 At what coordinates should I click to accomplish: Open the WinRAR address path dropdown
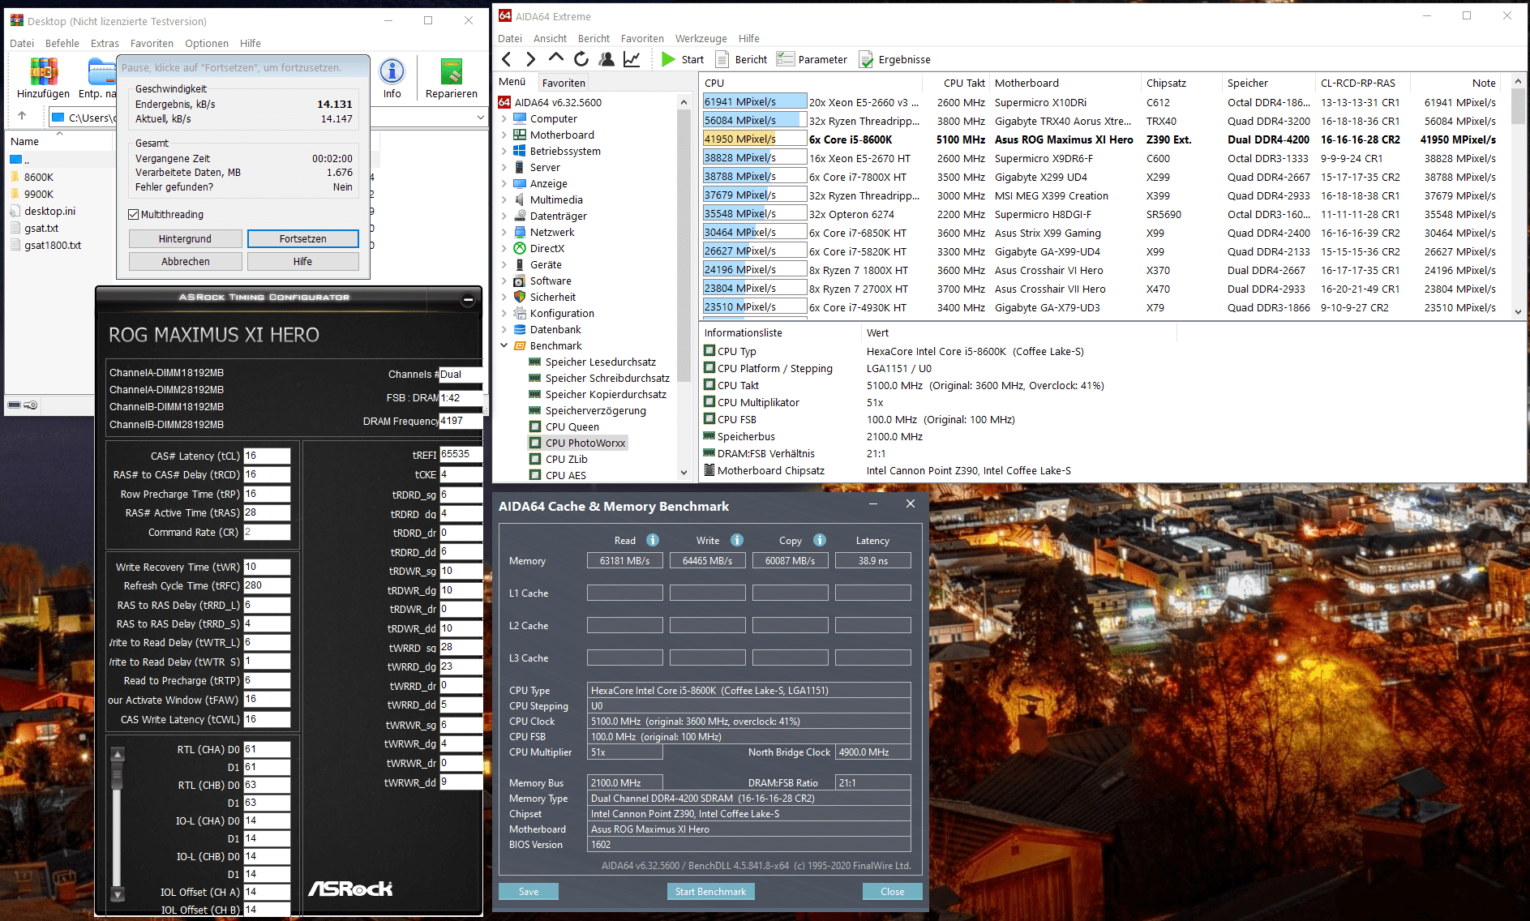(480, 118)
